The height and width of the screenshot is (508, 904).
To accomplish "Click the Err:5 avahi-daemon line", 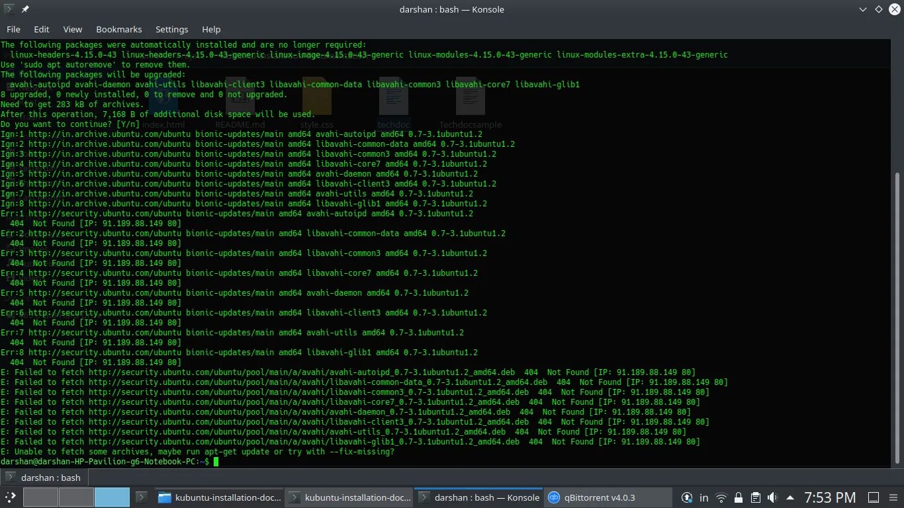I will tap(234, 292).
